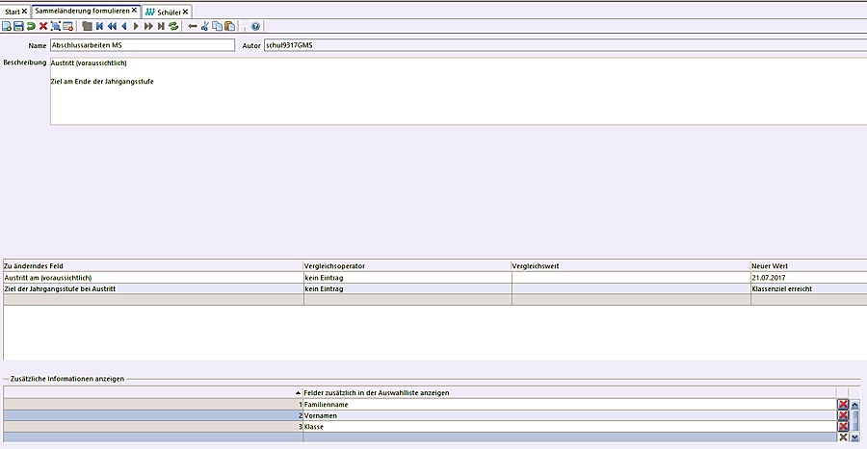Click the green undo arrow icon
867x449 pixels.
click(x=31, y=26)
